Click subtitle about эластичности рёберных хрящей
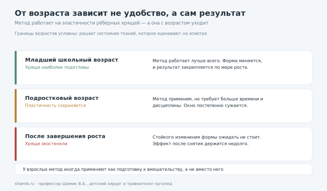This screenshot has height=191, width=327. tap(111, 23)
